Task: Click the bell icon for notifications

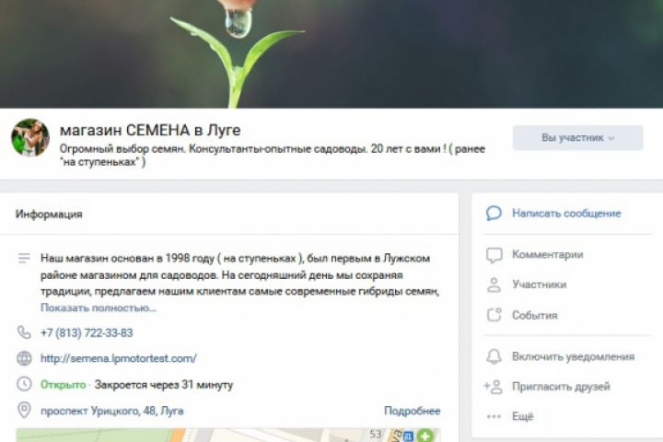Action: click(494, 356)
